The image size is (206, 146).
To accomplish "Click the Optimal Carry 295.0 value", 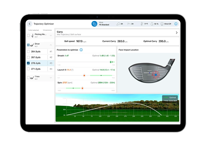I will (162, 41).
